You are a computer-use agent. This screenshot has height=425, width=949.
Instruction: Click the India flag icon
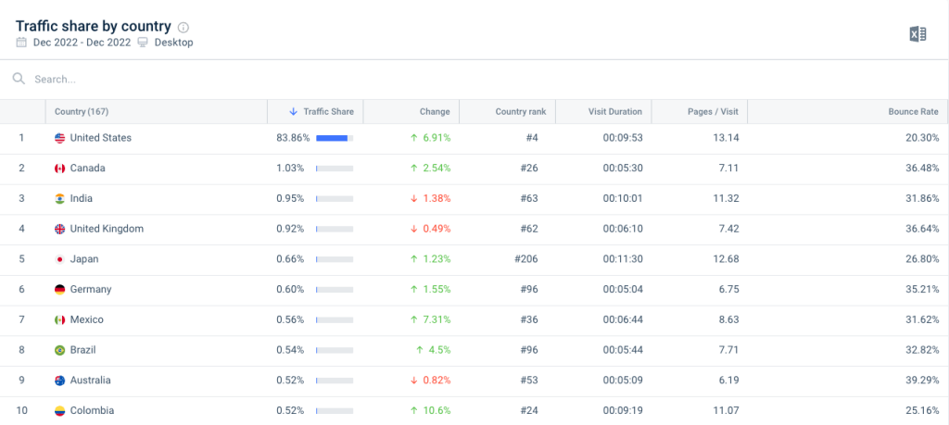(x=60, y=198)
